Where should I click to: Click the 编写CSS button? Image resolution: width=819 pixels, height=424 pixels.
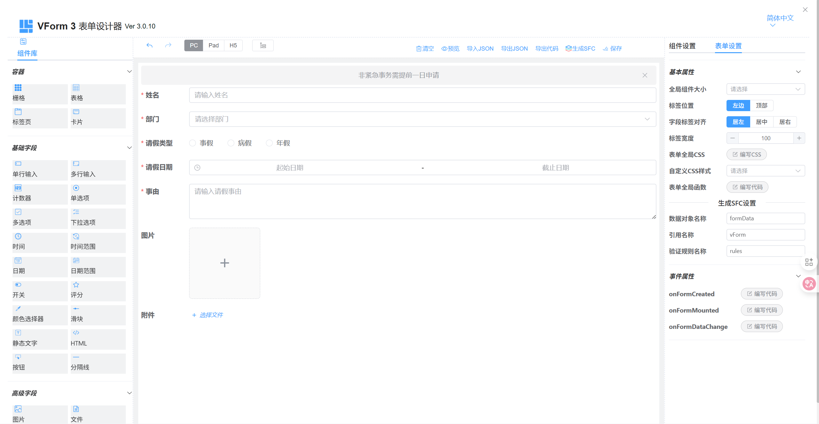[746, 155]
